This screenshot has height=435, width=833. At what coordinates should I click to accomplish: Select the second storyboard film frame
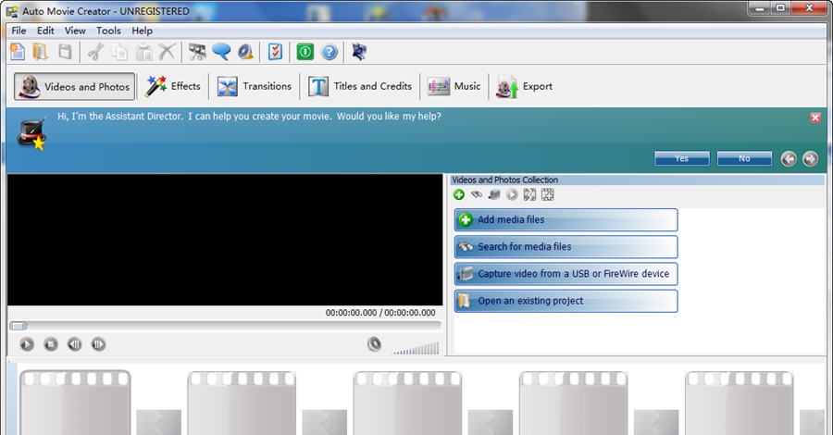pyautogui.click(x=242, y=403)
